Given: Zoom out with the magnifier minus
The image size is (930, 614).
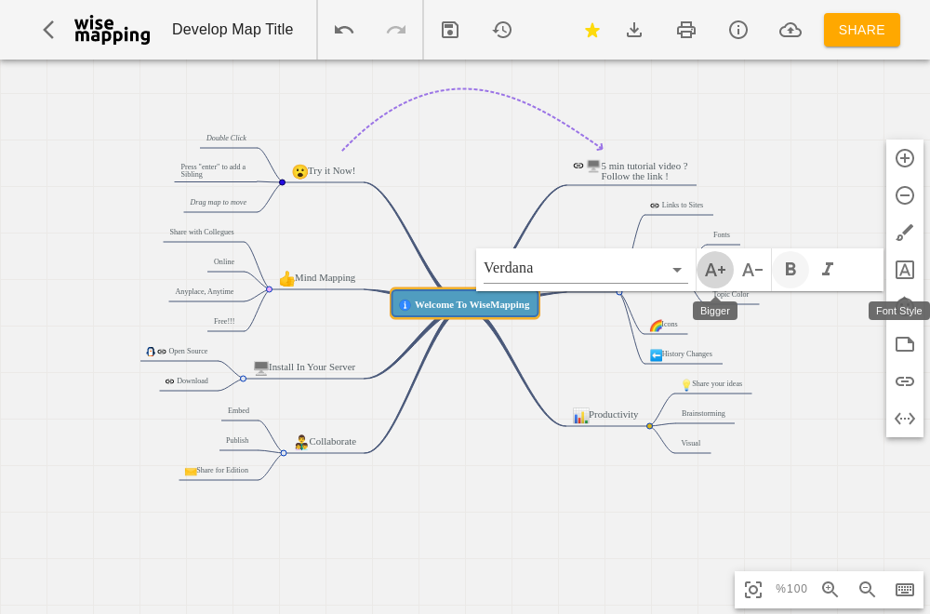Looking at the screenshot, I should coord(867,590).
